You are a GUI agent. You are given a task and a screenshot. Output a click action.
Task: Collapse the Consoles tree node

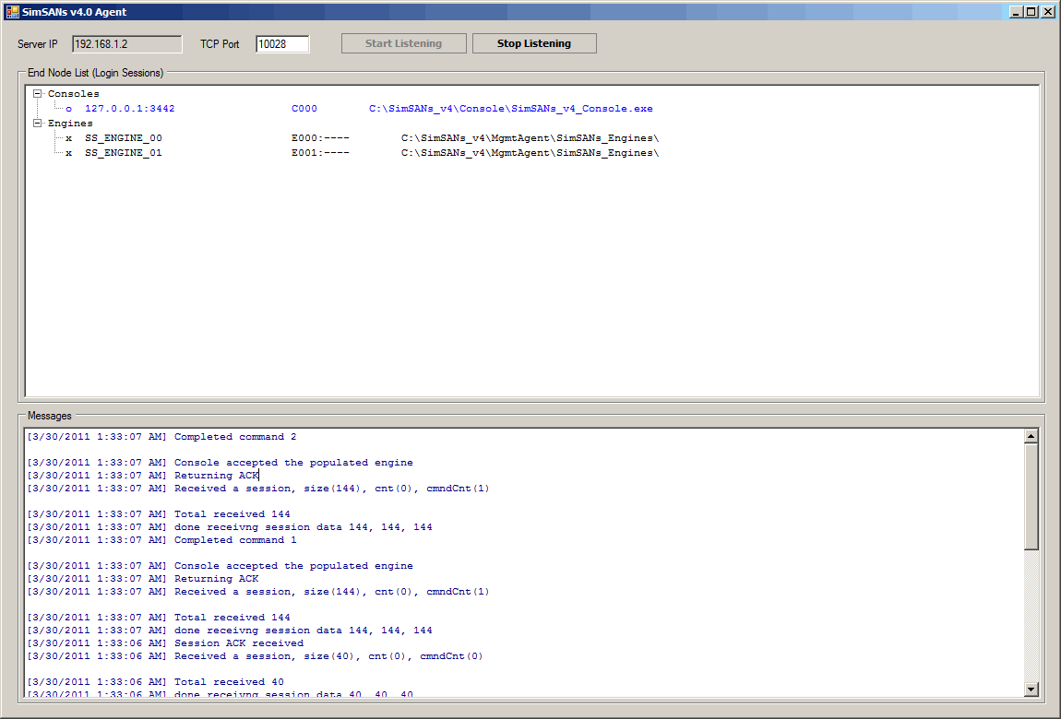pos(38,94)
